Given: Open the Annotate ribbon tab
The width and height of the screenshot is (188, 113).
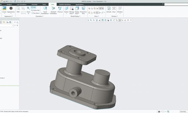Looking at the screenshot, I should [34, 4].
